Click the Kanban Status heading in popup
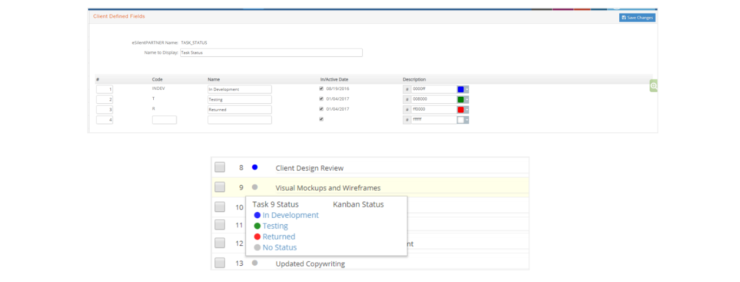This screenshot has height=282, width=740. (x=358, y=204)
